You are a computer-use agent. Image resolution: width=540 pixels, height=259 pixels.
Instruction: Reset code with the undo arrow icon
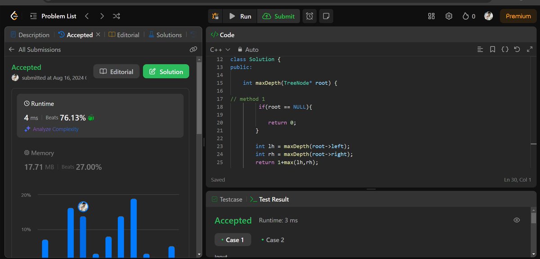[517, 49]
